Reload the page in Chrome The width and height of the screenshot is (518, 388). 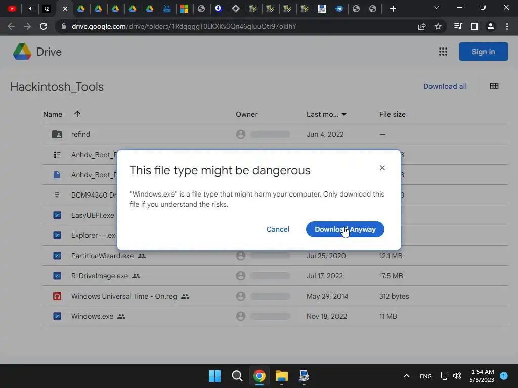click(44, 26)
